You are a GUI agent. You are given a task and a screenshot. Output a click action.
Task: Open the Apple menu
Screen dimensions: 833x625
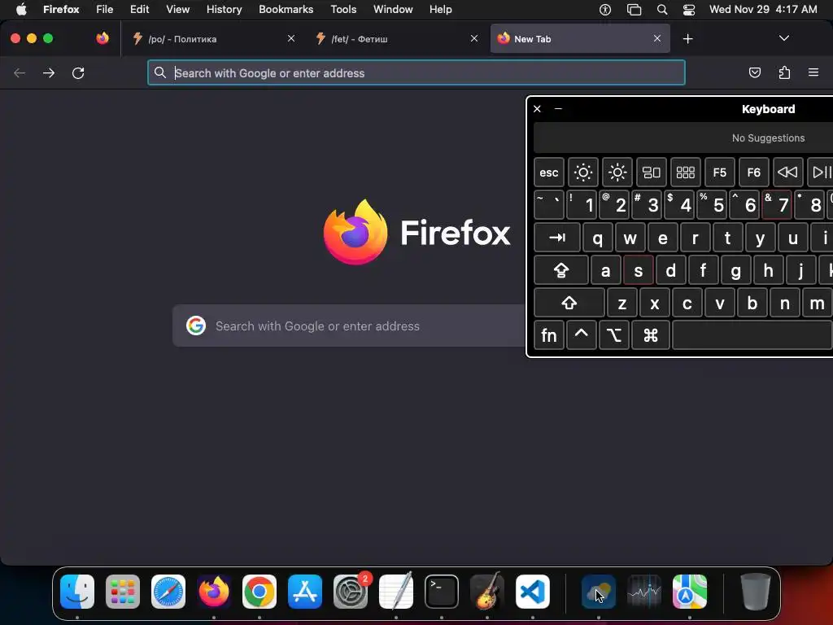click(x=21, y=10)
